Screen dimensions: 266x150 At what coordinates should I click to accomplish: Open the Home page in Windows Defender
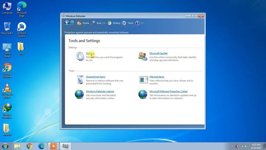[x=83, y=23]
